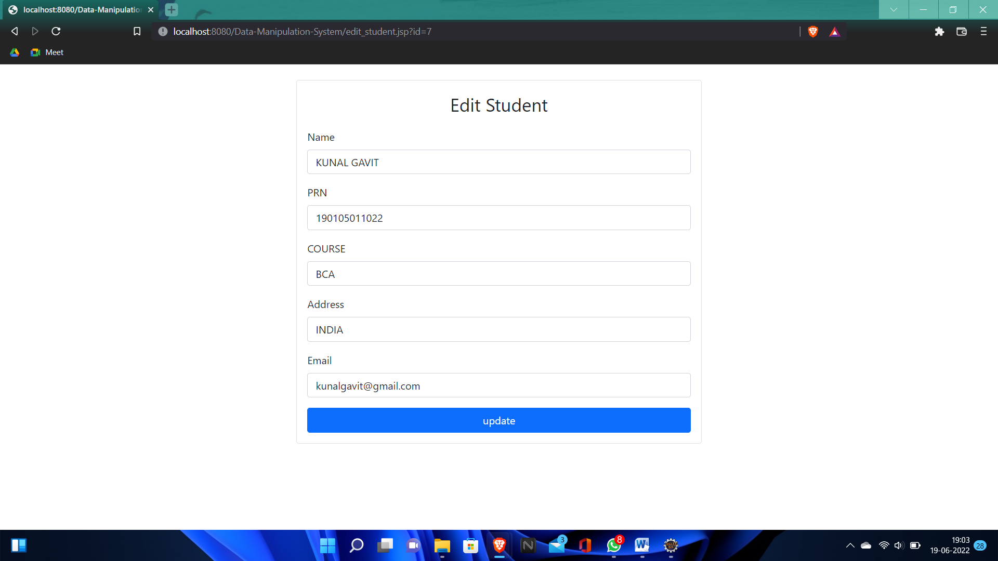Click the browser back arrow
Image resolution: width=998 pixels, height=561 pixels.
(x=15, y=32)
